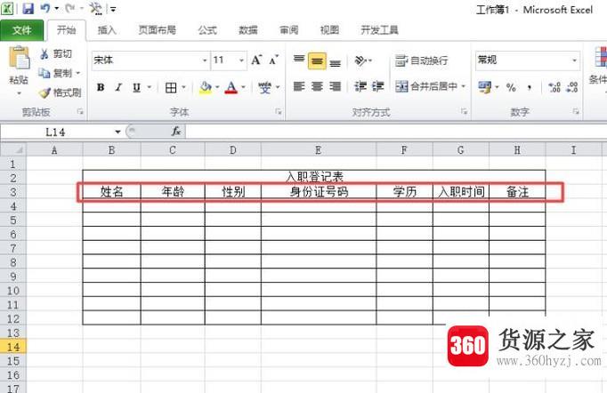Toggle Bold formatting
This screenshot has height=393, width=607.
pyautogui.click(x=101, y=87)
